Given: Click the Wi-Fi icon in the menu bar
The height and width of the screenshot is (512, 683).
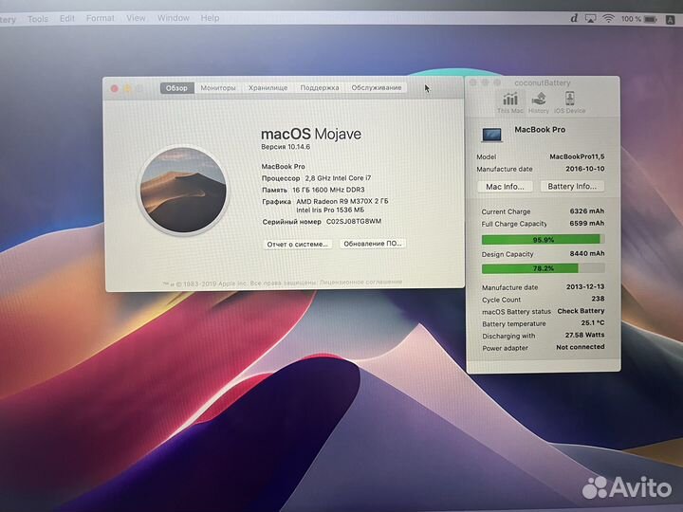Looking at the screenshot, I should (x=608, y=18).
